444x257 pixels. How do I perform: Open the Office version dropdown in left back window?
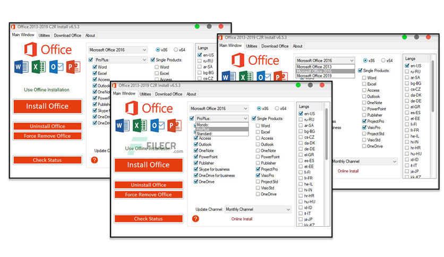pyautogui.click(x=118, y=50)
